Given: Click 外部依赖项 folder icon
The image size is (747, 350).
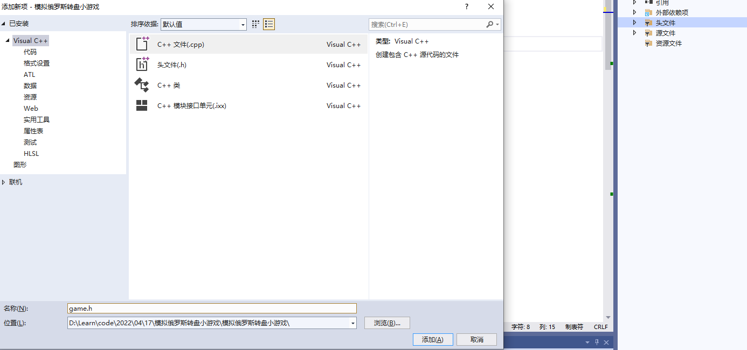Looking at the screenshot, I should (648, 12).
